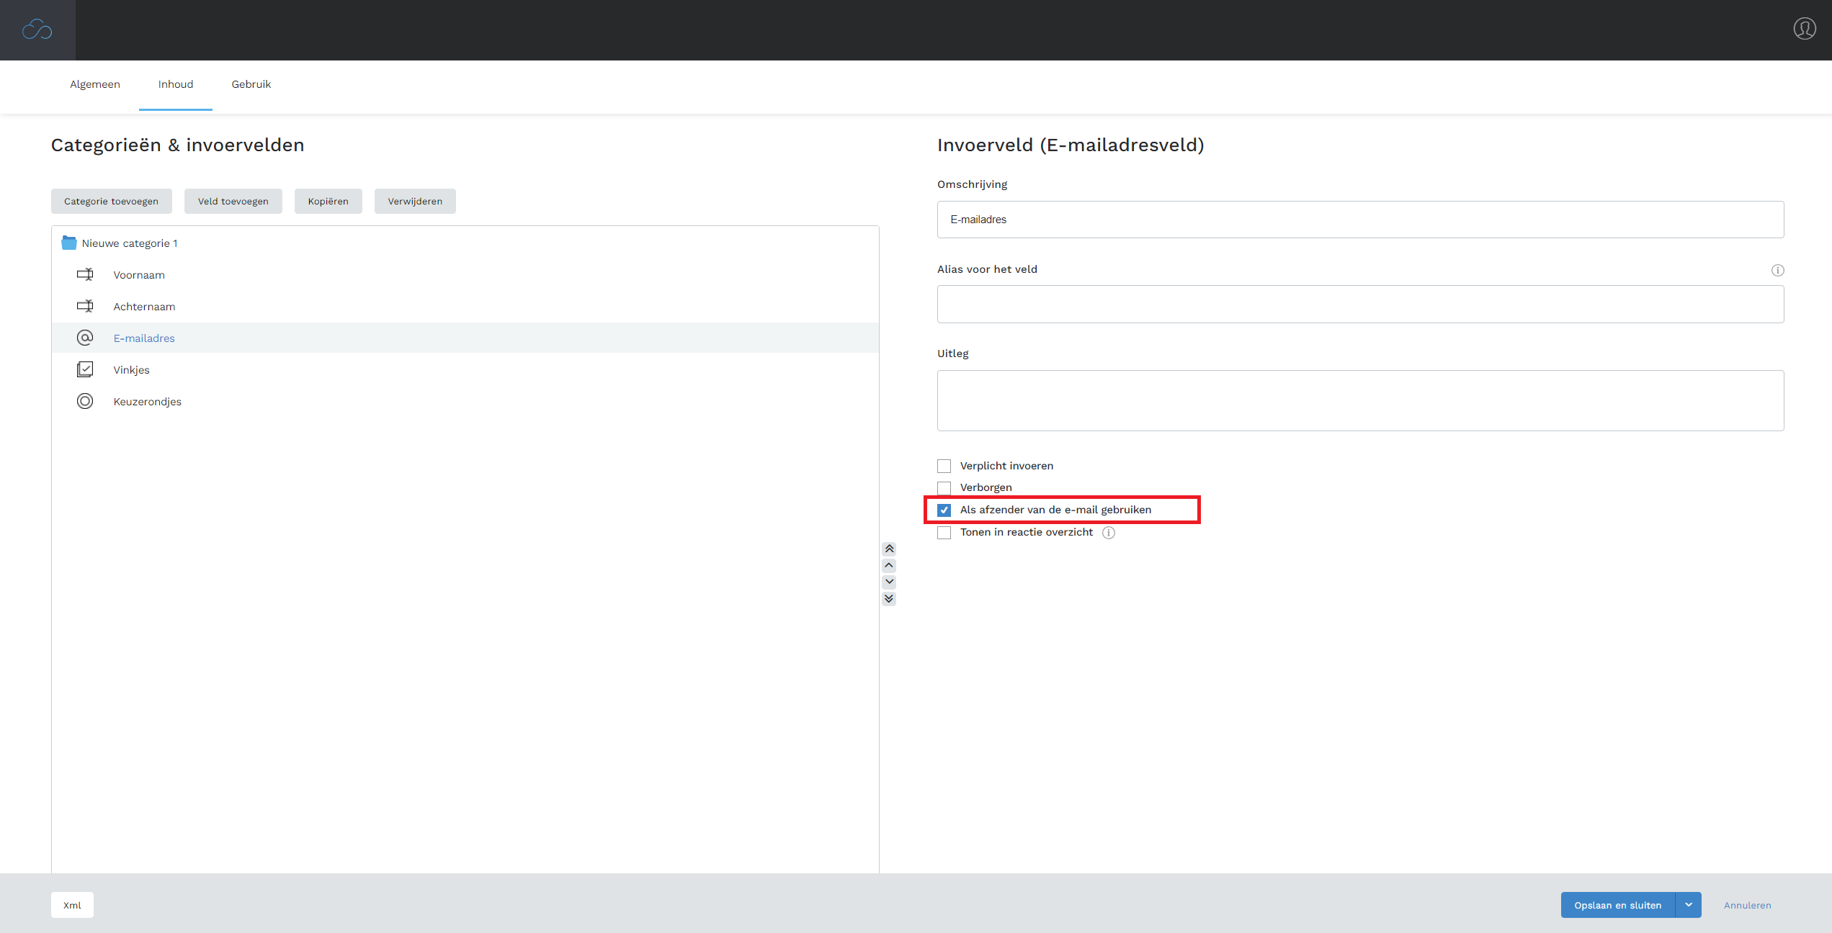Click the Annuleren link
1832x933 pixels.
[1747, 905]
